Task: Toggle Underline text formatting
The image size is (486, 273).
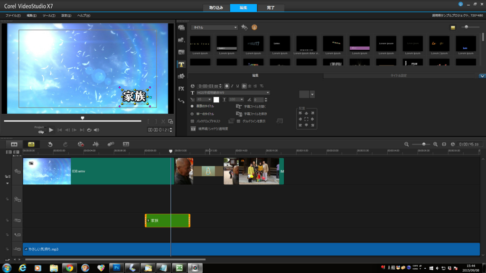Action: 238,86
